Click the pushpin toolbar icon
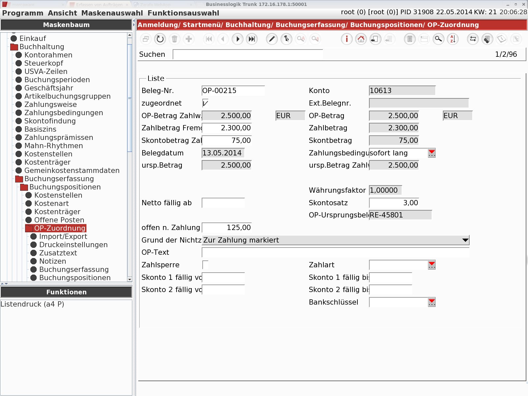This screenshot has width=528, height=396. click(286, 39)
